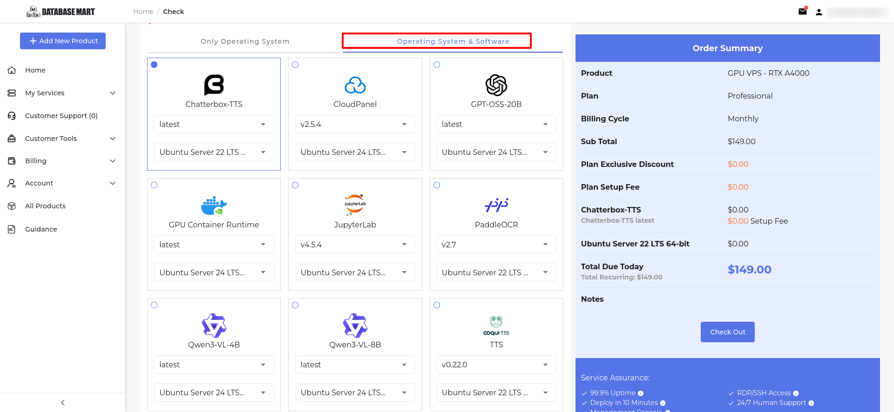
Task: Click the CloudPanel cloud logo
Action: (355, 85)
